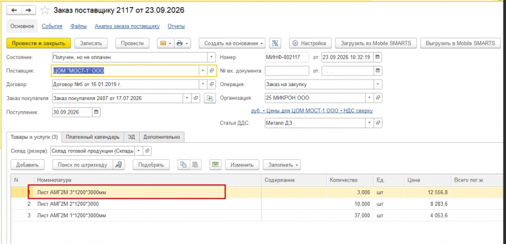Click the Подобрать button
This screenshot has width=506, height=244.
pyautogui.click(x=151, y=164)
